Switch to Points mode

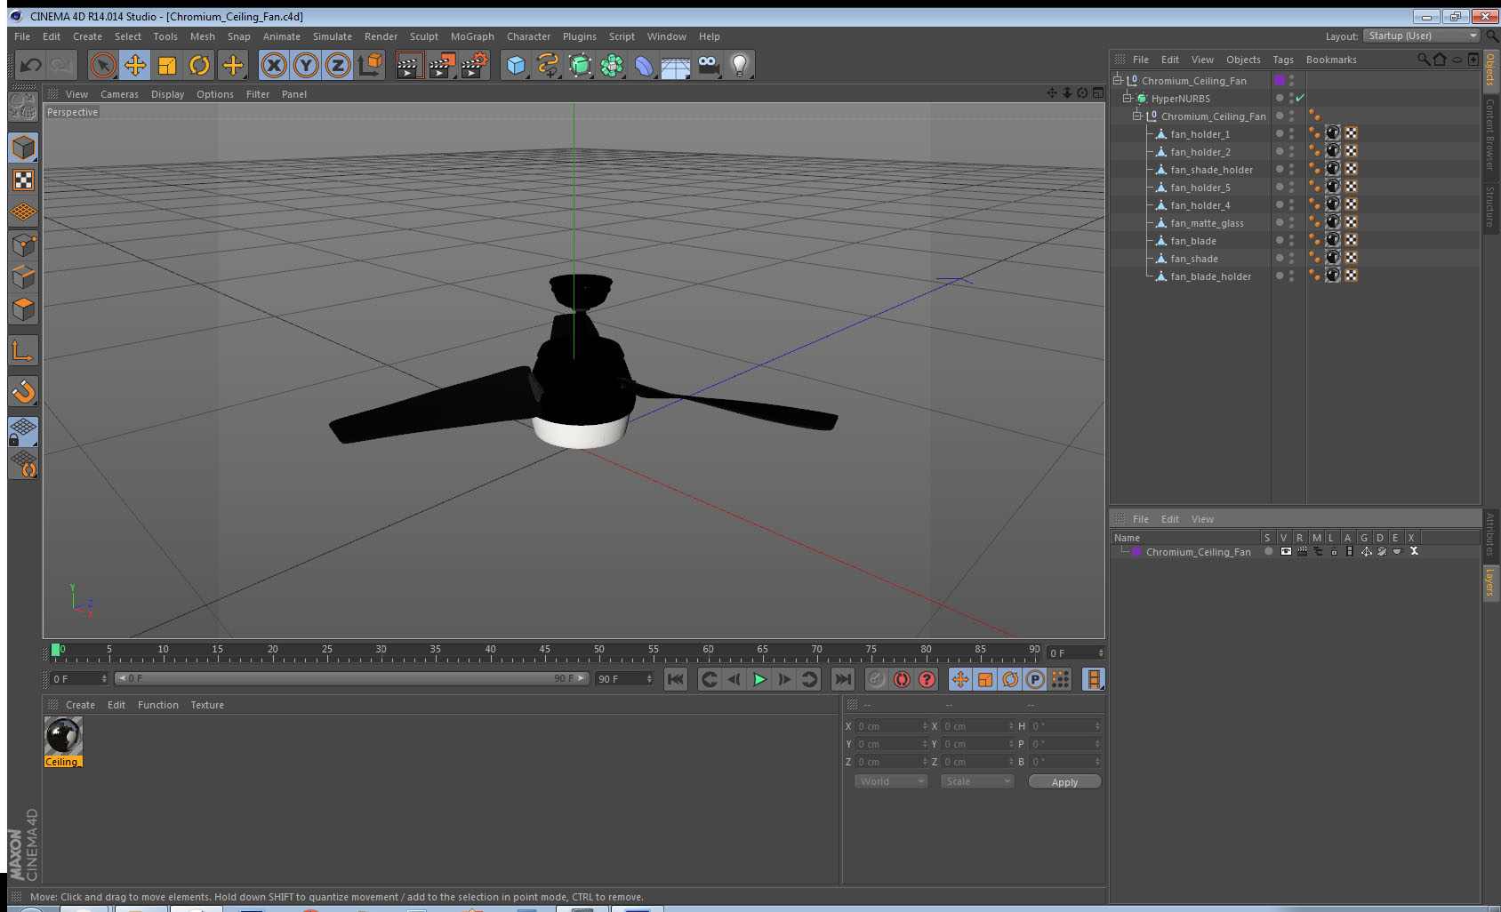click(x=23, y=244)
